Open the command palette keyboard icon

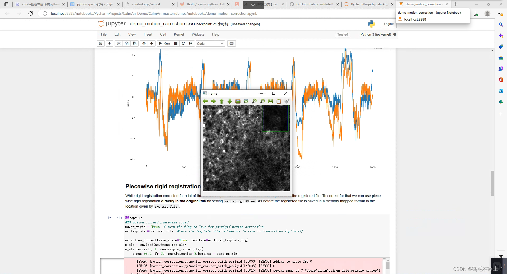coord(232,43)
